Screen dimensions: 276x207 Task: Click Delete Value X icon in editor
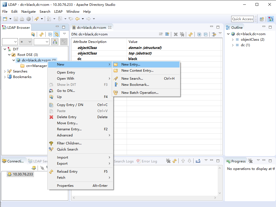pos(176,34)
